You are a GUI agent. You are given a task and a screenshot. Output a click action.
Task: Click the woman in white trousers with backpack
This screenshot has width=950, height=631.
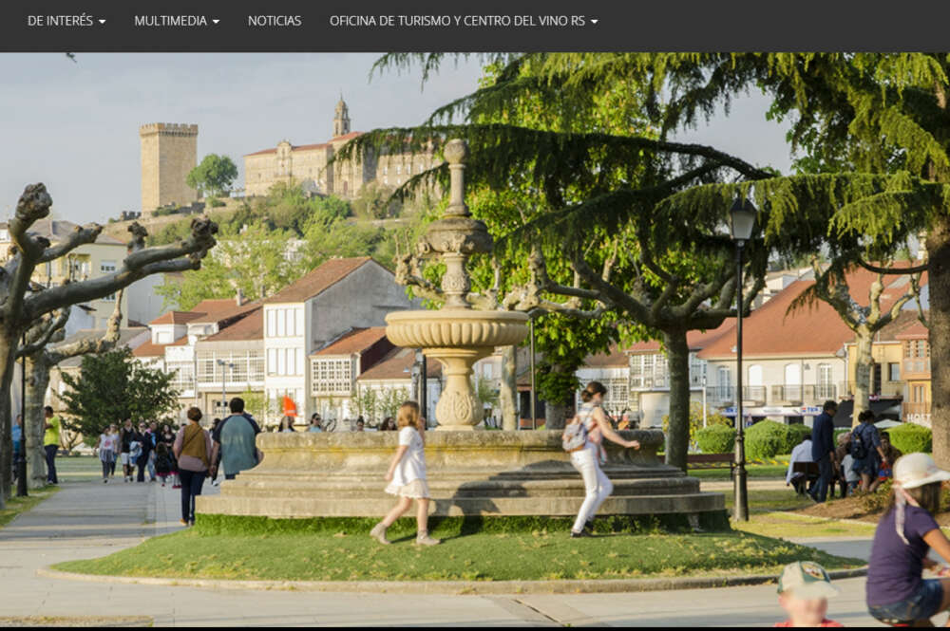(x=593, y=457)
